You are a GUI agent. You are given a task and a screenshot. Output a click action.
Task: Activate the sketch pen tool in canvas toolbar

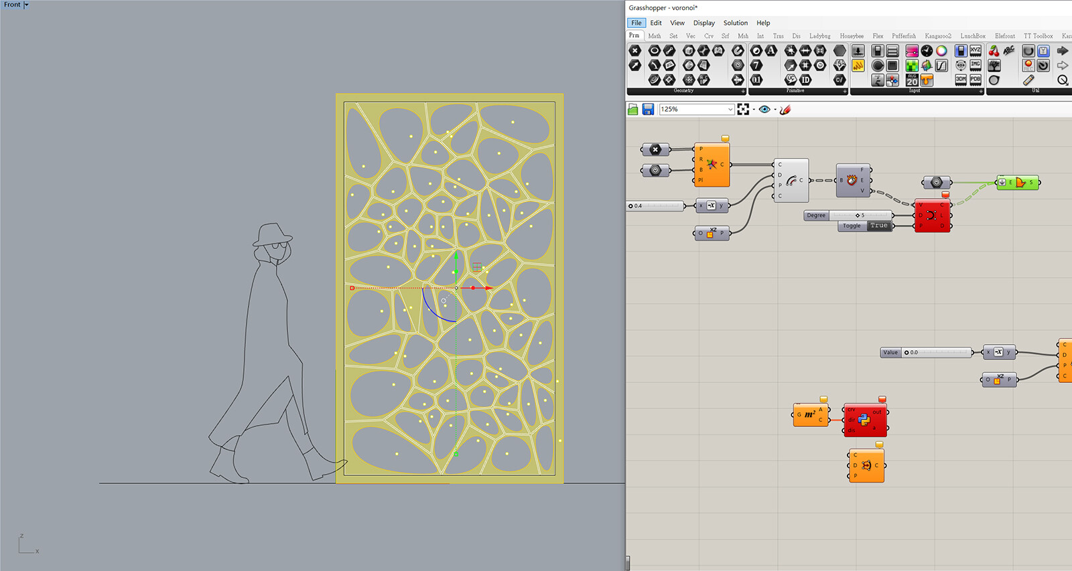[785, 109]
